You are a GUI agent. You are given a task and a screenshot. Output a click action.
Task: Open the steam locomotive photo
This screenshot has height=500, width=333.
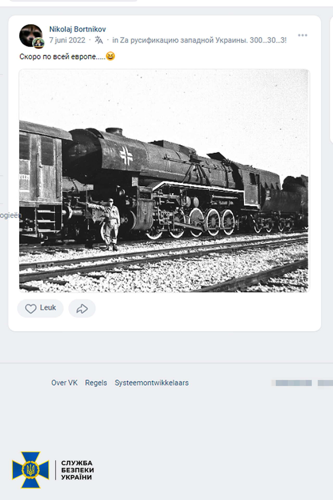[164, 180]
